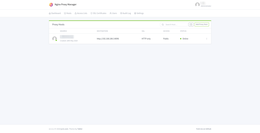This screenshot has width=260, height=133.
Task: Click the SSL column header
Action: click(x=143, y=31)
